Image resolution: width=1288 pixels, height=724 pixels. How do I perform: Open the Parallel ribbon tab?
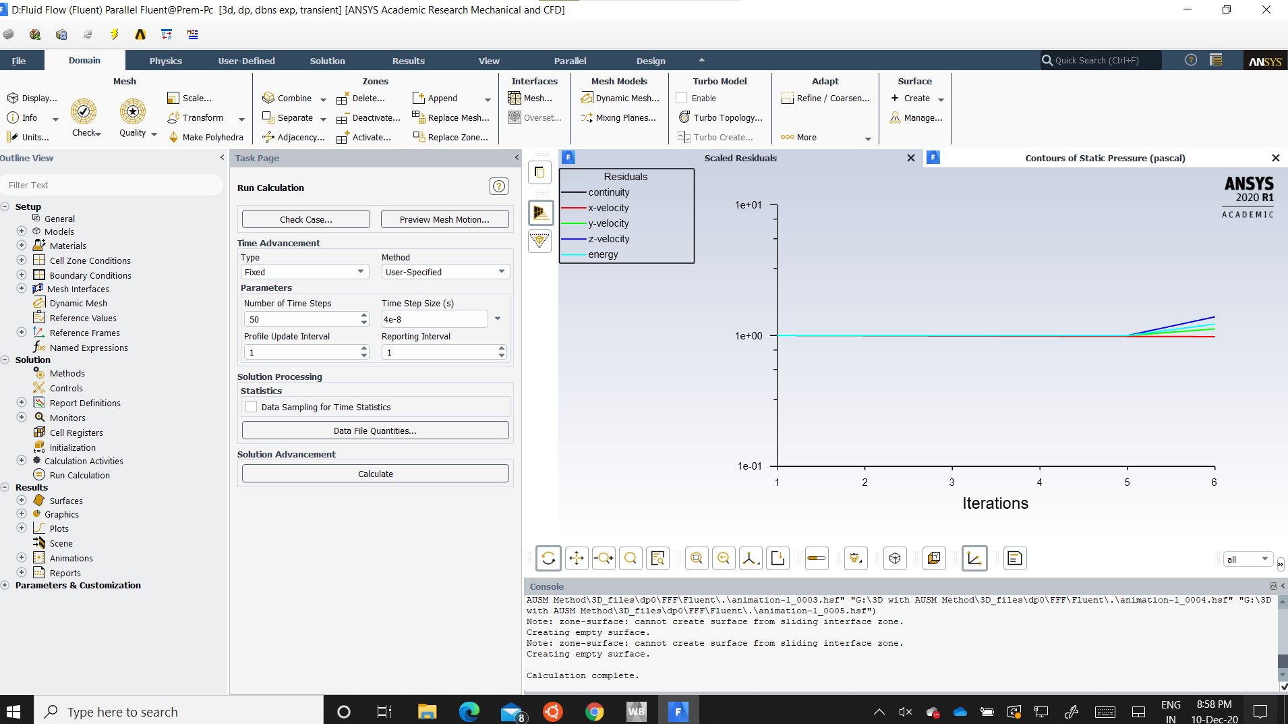coord(570,61)
